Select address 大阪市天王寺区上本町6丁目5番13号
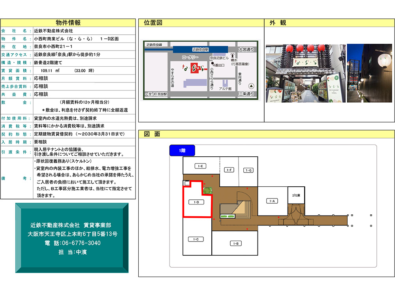Viewport: 395px width, 296px height. pyautogui.click(x=73, y=234)
